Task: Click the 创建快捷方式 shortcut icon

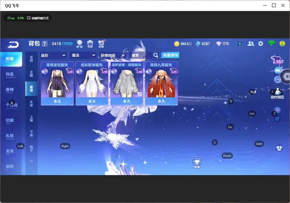Action: pyautogui.click(x=29, y=18)
